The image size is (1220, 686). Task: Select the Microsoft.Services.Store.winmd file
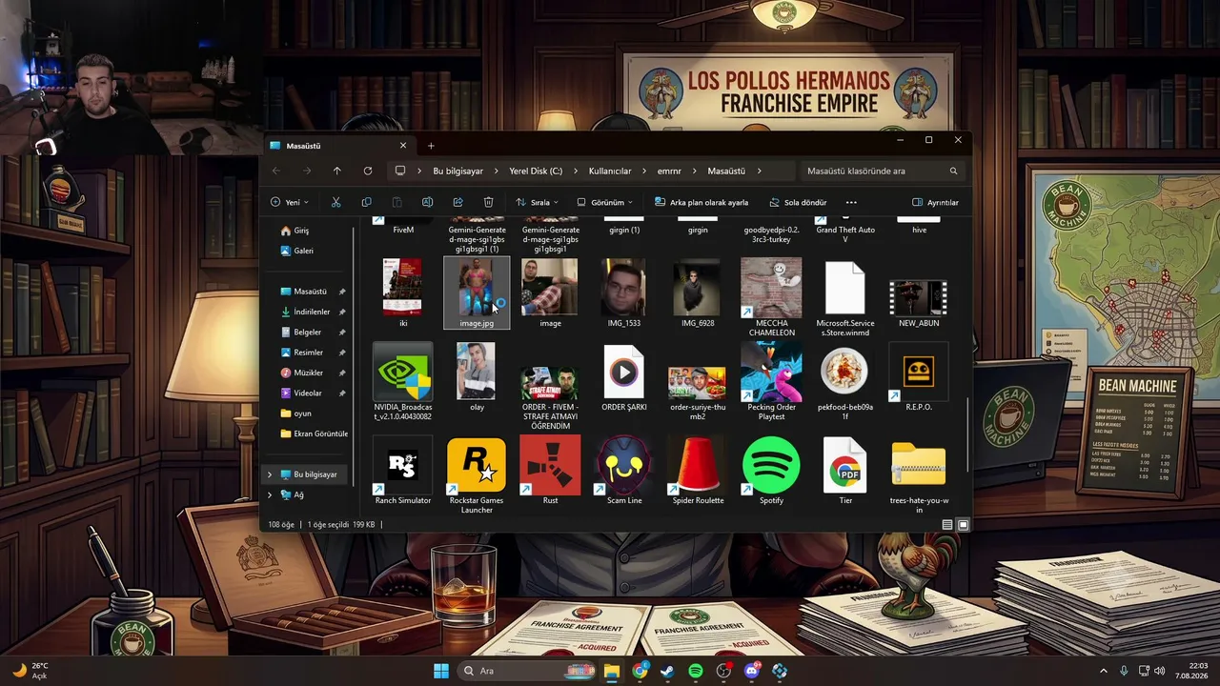[x=845, y=298]
